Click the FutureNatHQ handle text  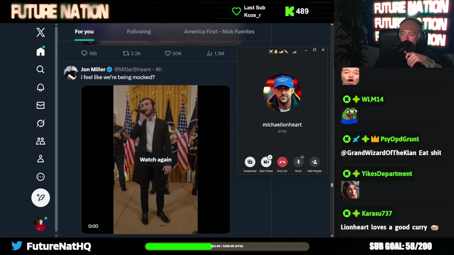click(59, 246)
